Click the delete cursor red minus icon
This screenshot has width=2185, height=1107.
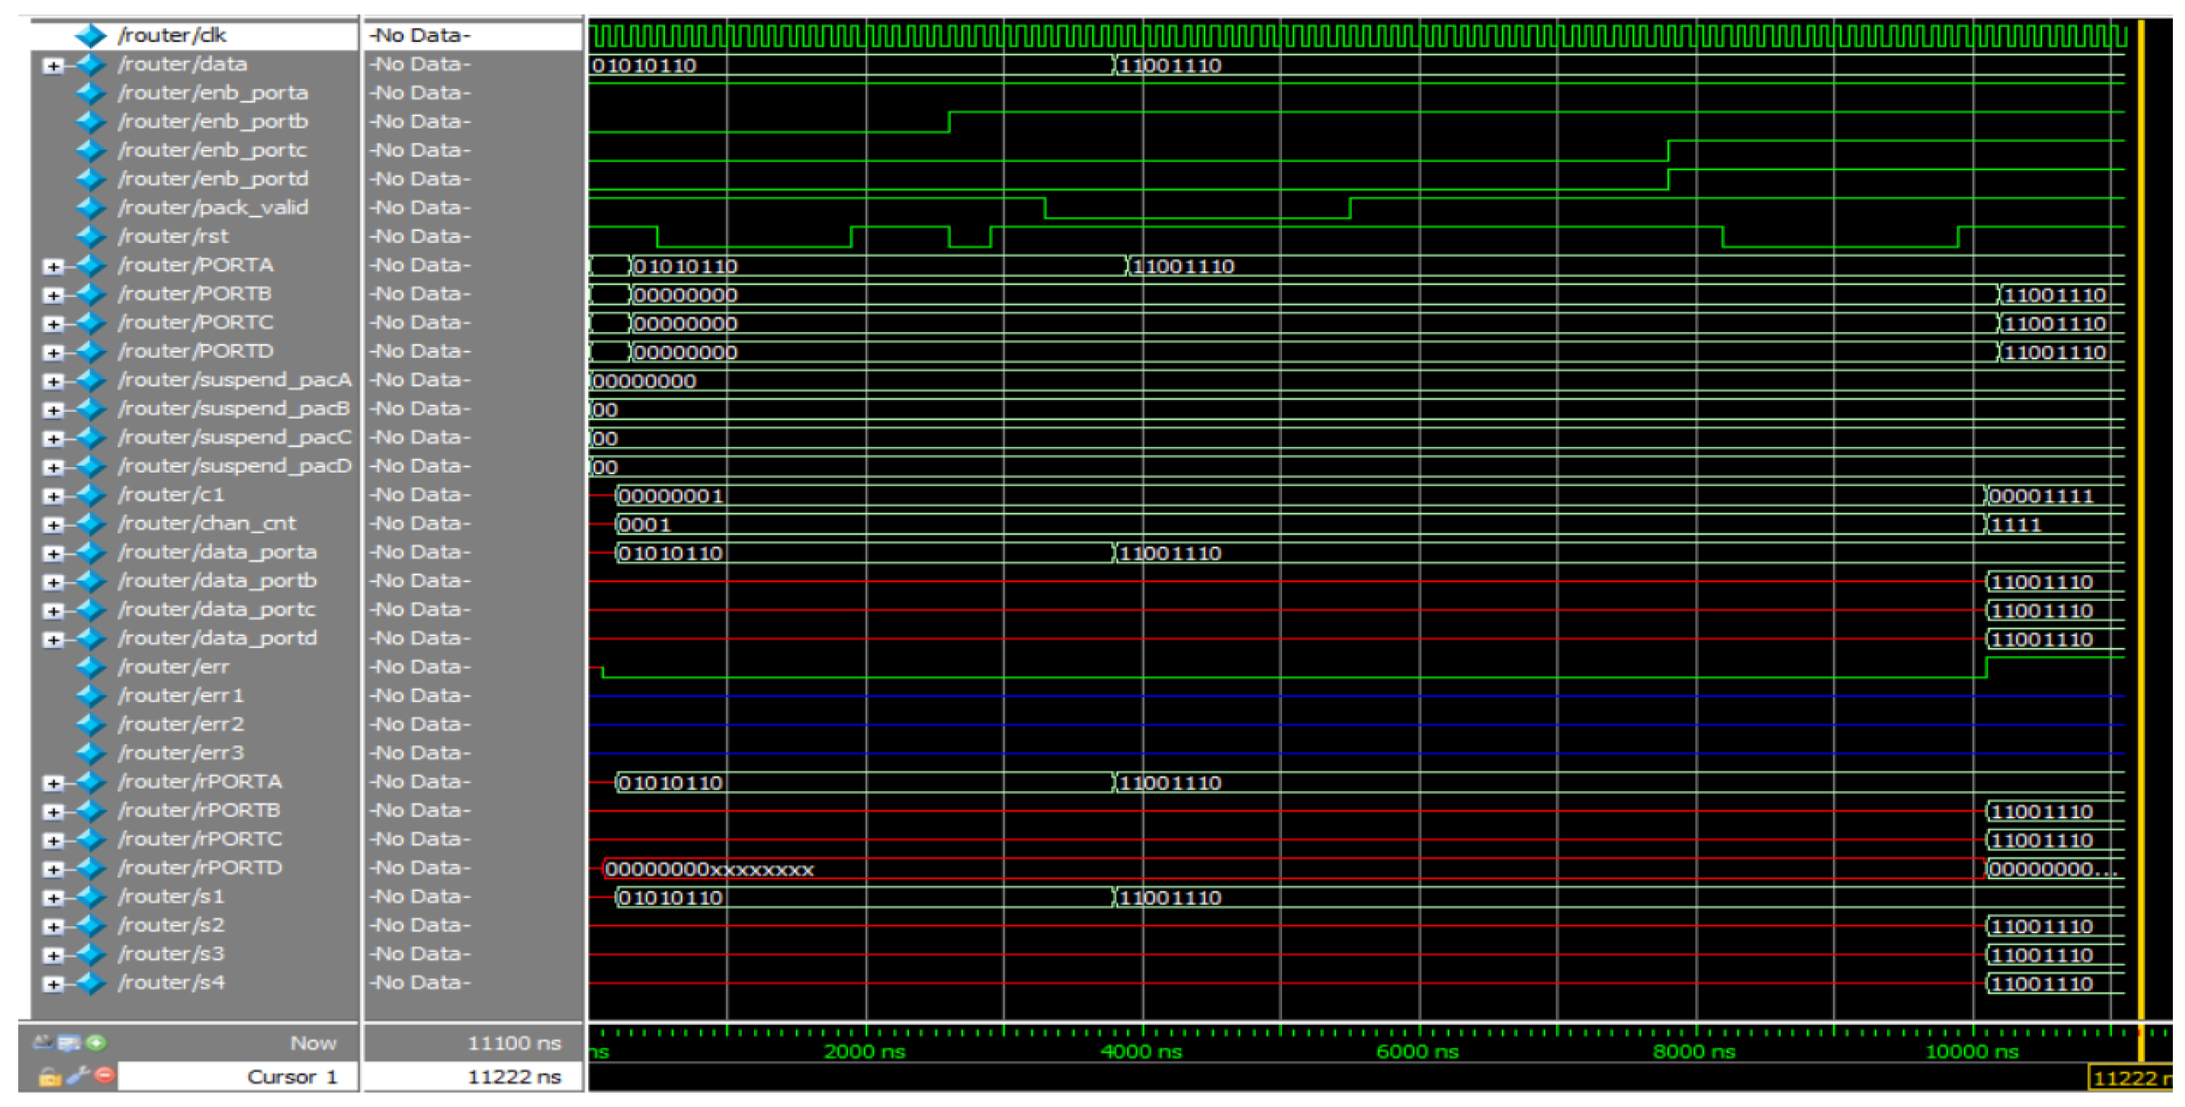(105, 1076)
